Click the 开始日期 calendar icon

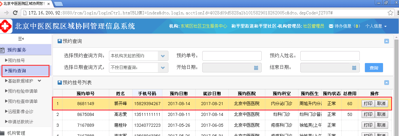(256, 68)
